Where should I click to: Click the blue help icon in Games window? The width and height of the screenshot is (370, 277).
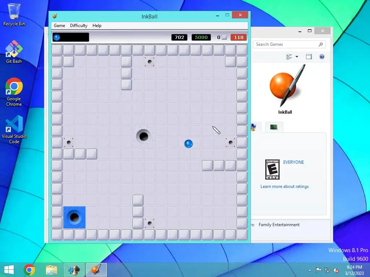coord(322,57)
